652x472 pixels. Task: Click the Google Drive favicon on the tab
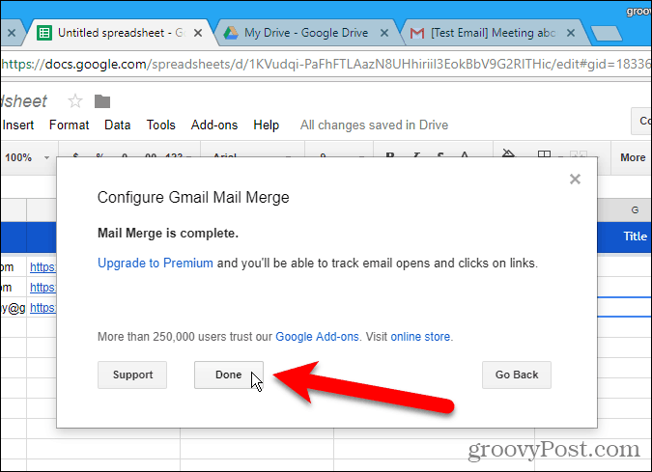click(x=231, y=33)
